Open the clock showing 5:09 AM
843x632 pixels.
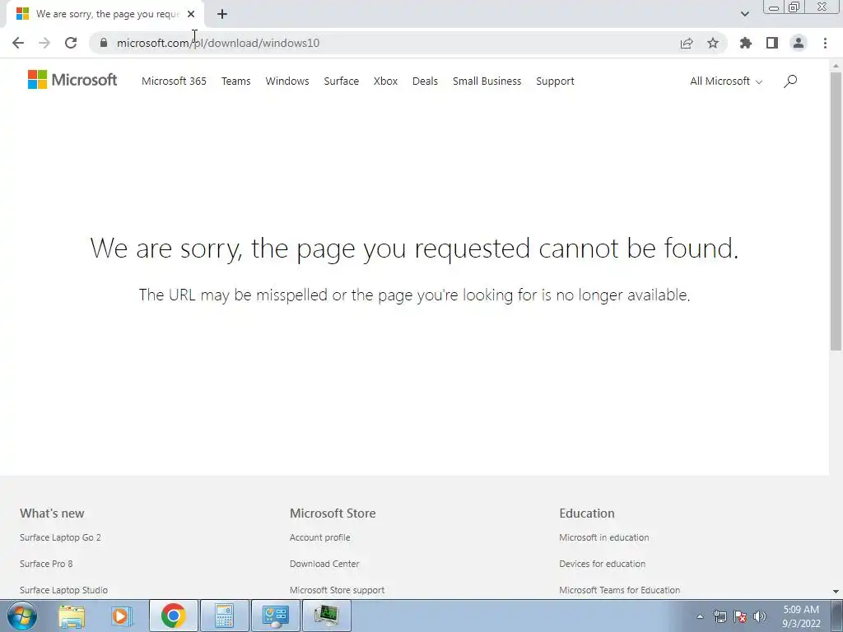tap(800, 616)
